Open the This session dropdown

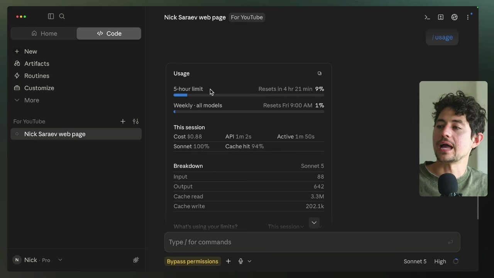click(x=286, y=227)
